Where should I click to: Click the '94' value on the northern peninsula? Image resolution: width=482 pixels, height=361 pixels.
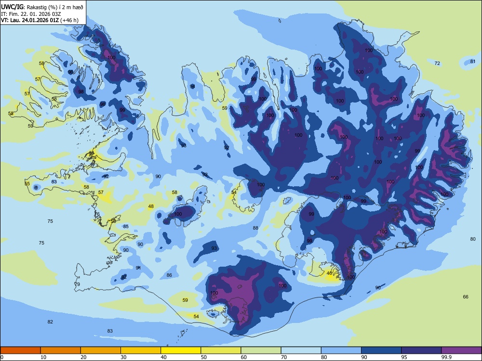[192, 87]
